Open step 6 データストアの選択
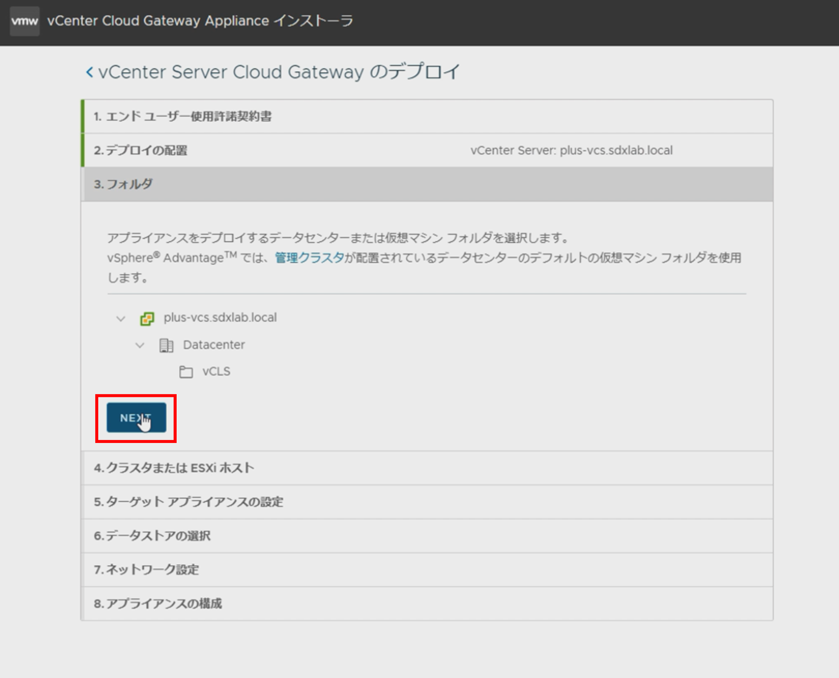This screenshot has height=678, width=839. tap(427, 536)
